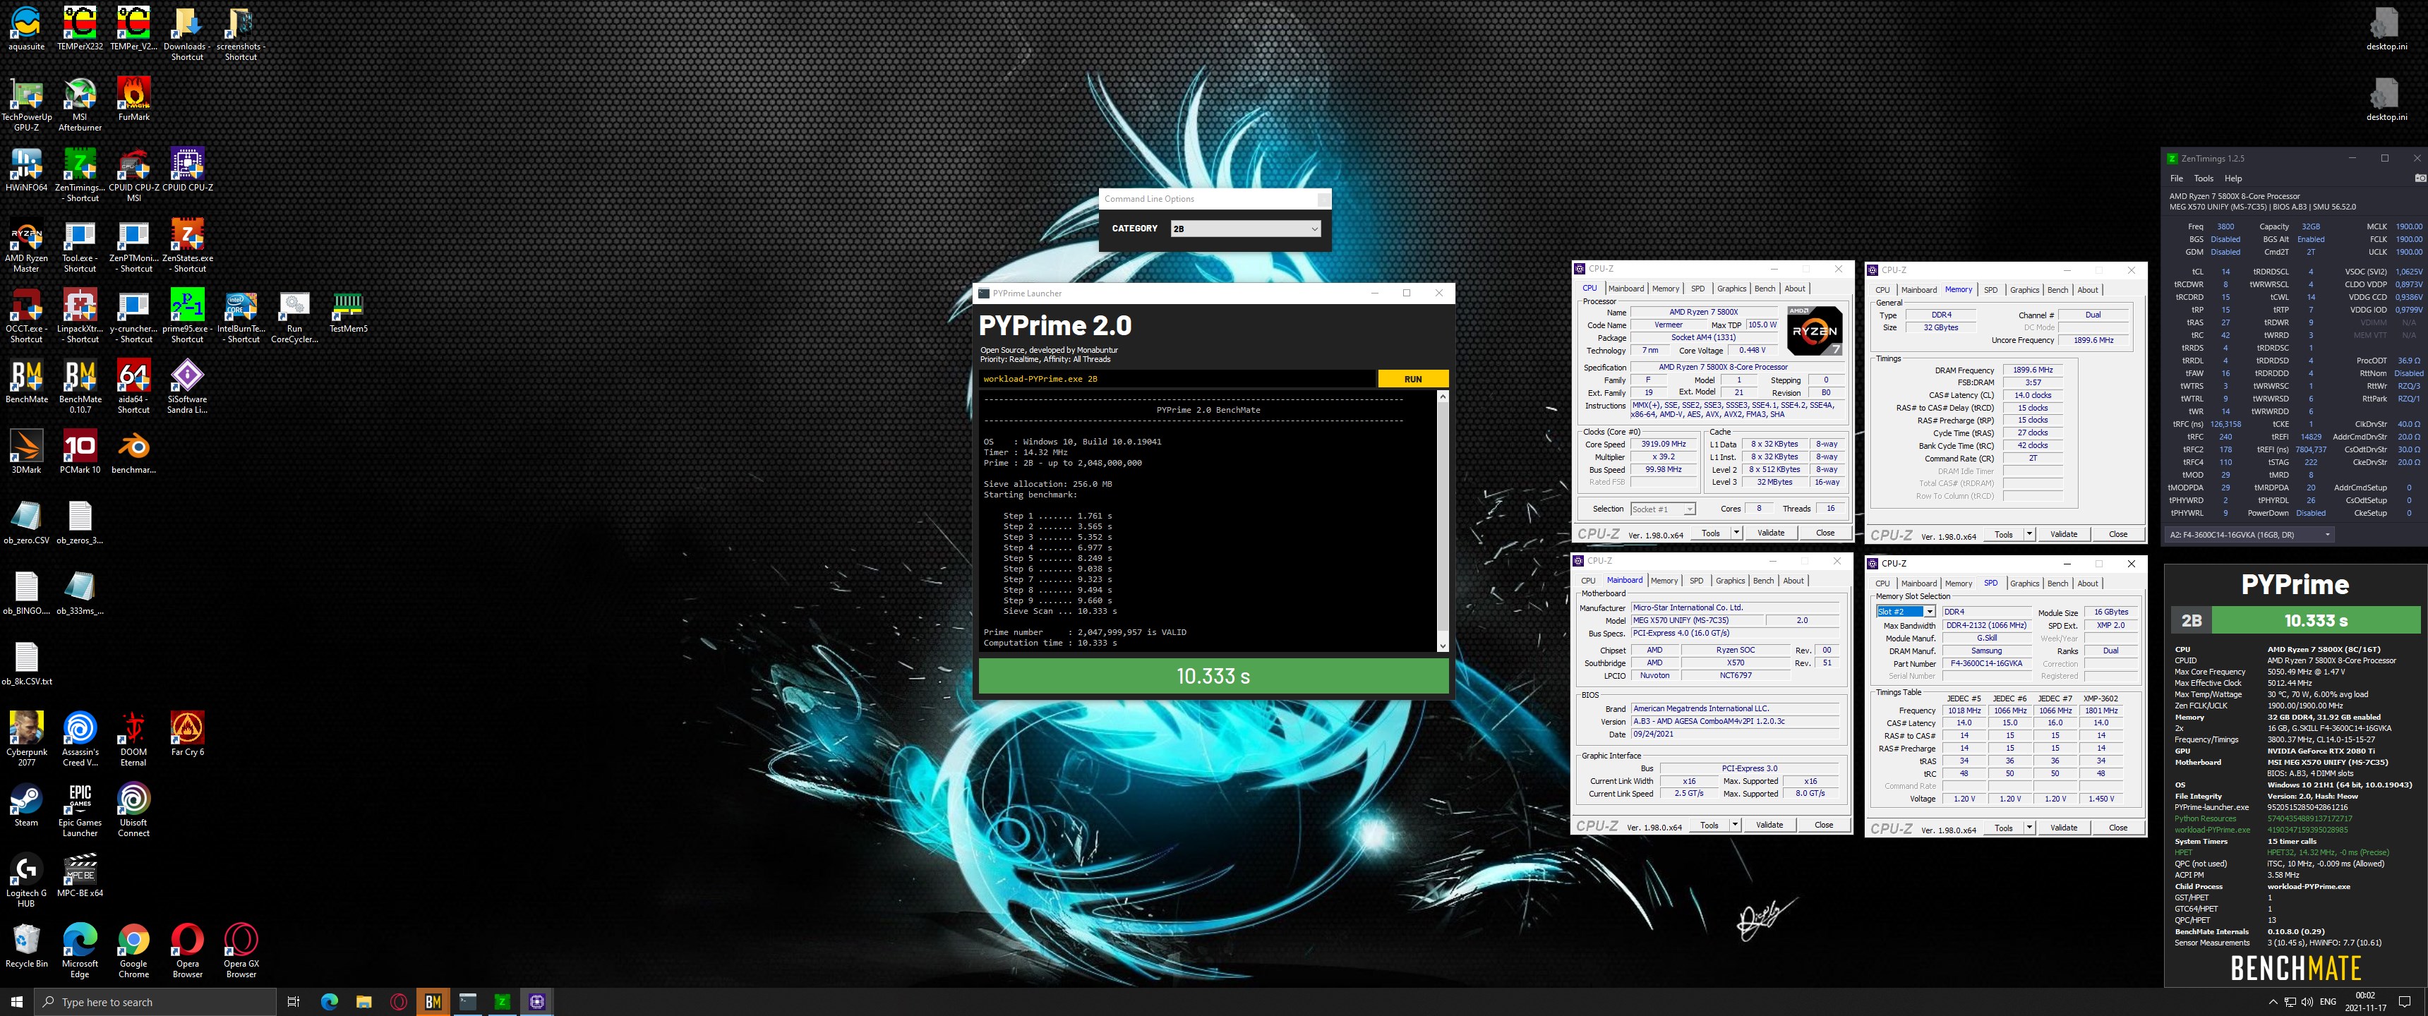
Task: Select the Ubisoft Connect desktop icon
Action: 134,811
